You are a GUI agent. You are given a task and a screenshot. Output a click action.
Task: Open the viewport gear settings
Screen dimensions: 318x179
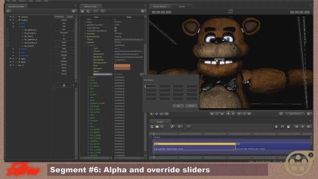coord(309,114)
